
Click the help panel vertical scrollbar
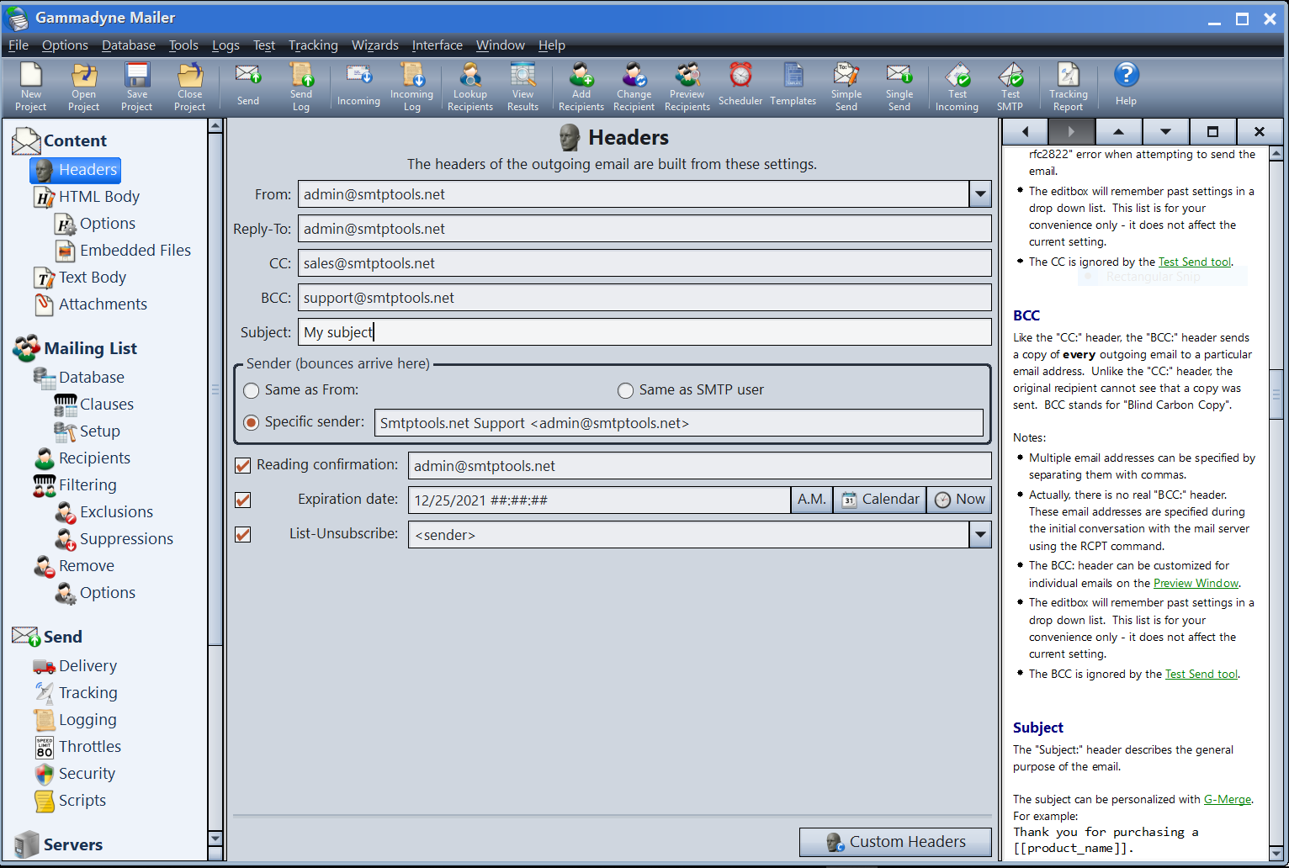point(1276,395)
